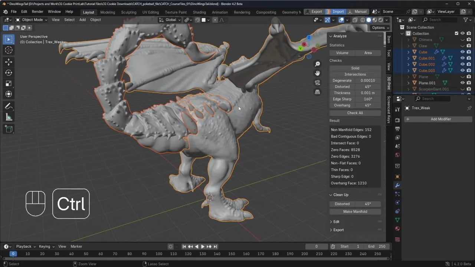Open the Tool properties tab icon
The image size is (475, 267).
coord(397,109)
